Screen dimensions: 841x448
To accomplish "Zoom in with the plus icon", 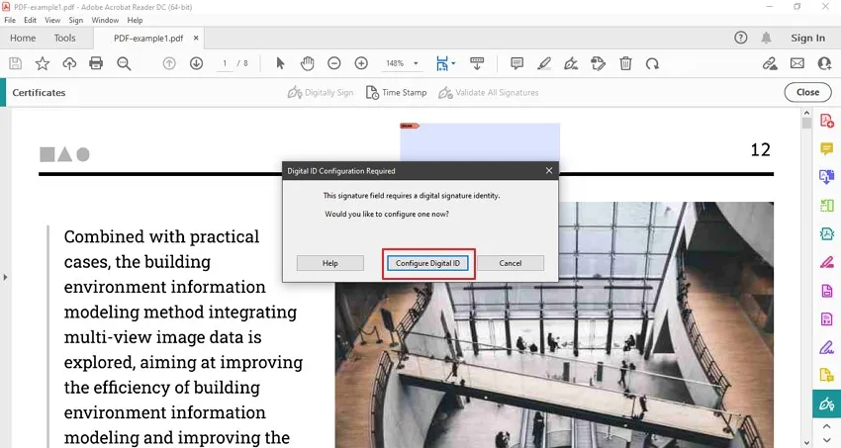I will [361, 63].
